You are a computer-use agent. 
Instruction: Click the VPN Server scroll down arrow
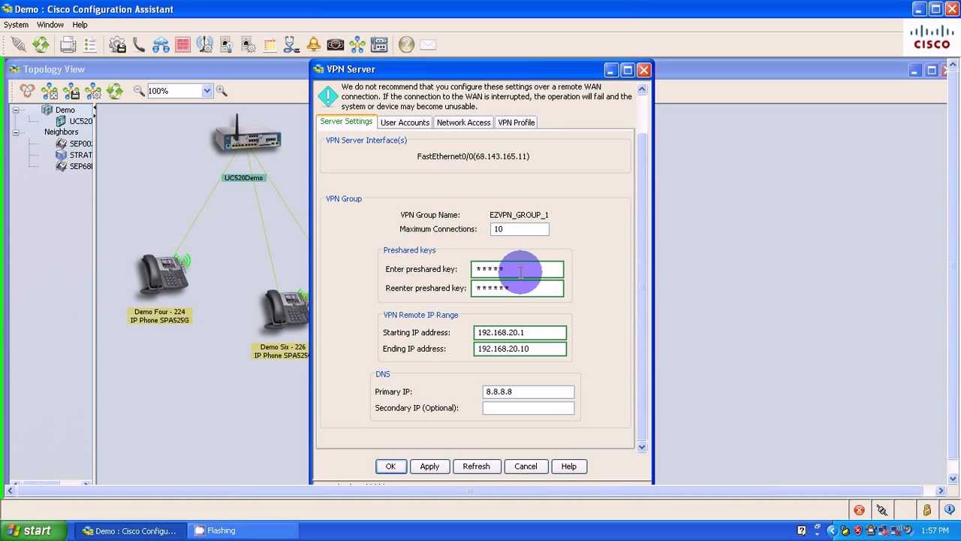(642, 447)
